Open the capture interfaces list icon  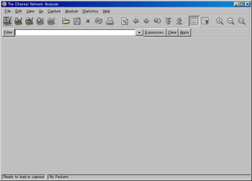point(7,21)
